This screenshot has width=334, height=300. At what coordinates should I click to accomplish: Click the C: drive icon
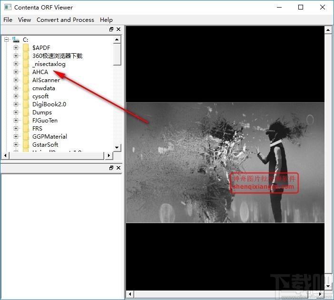(x=16, y=39)
